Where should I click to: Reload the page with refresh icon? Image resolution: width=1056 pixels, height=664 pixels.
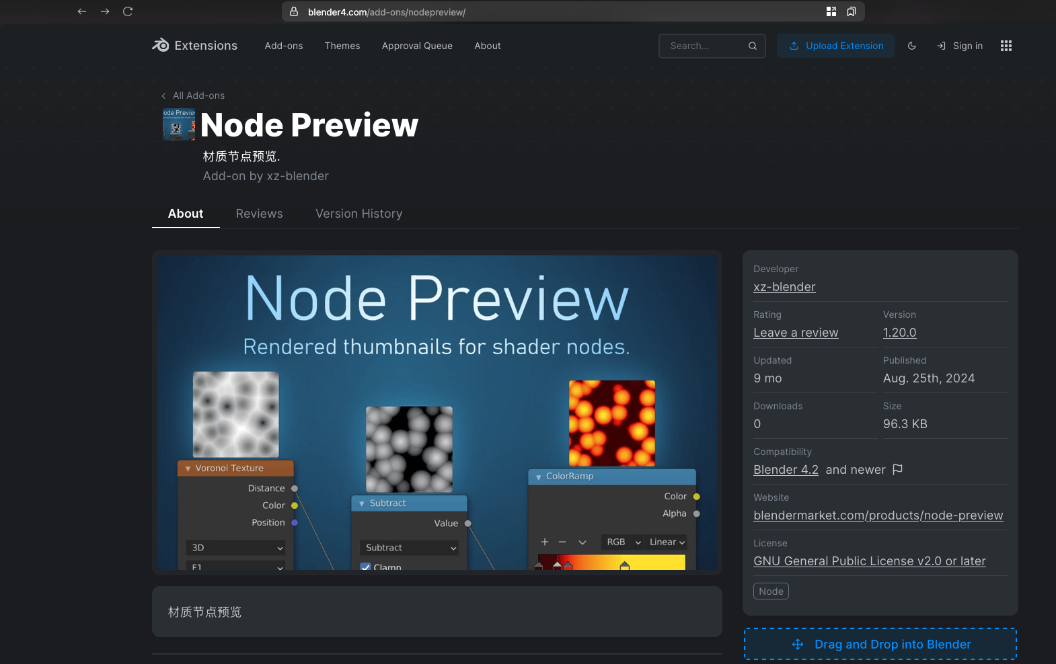[x=128, y=11]
